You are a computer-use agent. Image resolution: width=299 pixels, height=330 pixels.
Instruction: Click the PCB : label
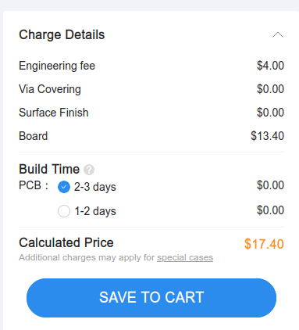click(x=34, y=185)
